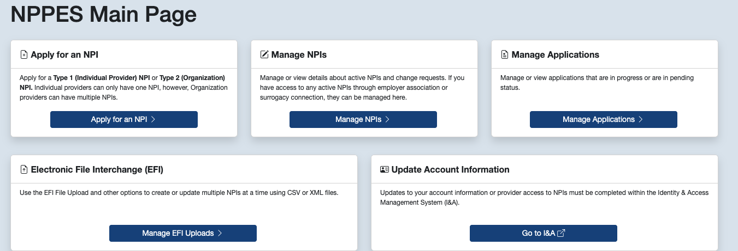Image resolution: width=738 pixels, height=251 pixels.
Task: Click the Update Account Information ID card icon
Action: (385, 170)
